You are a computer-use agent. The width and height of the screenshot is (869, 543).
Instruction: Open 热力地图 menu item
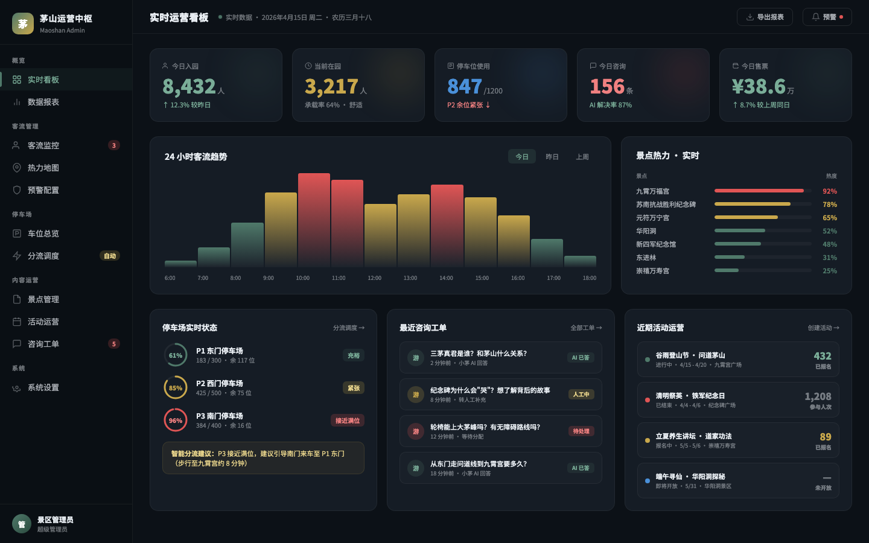pos(66,168)
